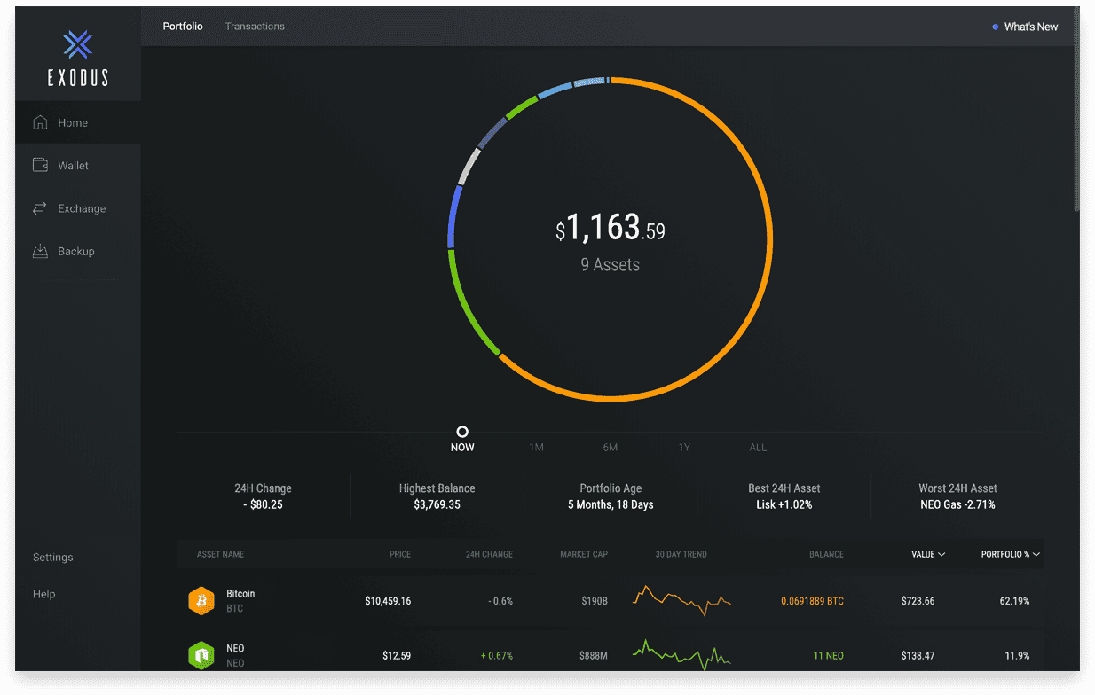Image resolution: width=1095 pixels, height=695 pixels.
Task: Click the Exodus logo
Action: point(78,59)
